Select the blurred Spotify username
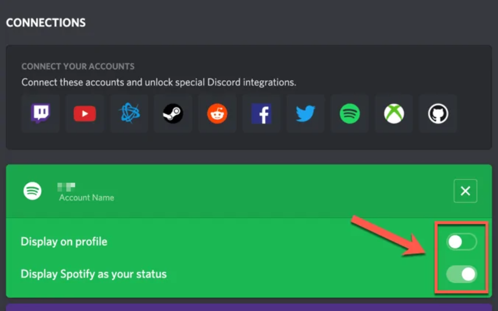Screen dimensions: 498x311 coord(66,185)
